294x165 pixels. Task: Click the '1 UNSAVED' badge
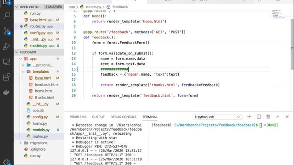tap(54, 7)
